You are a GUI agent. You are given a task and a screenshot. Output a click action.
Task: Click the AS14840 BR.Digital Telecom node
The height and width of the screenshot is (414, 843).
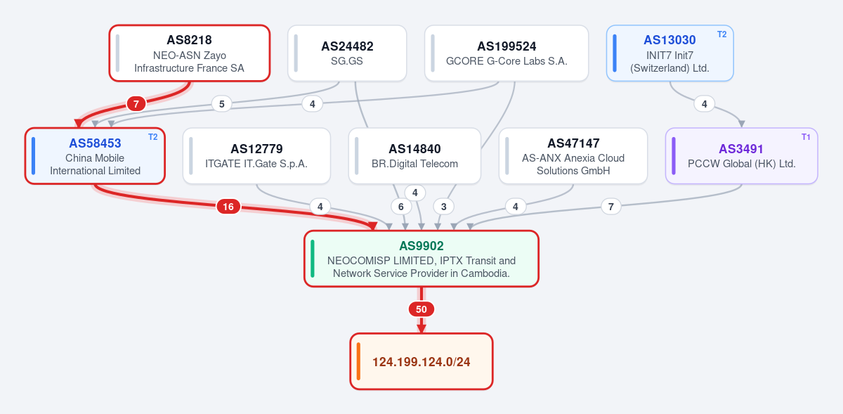(414, 156)
